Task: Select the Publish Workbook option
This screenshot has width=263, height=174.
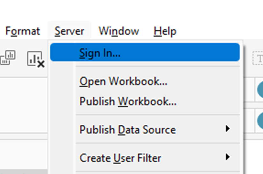Action: click(128, 101)
